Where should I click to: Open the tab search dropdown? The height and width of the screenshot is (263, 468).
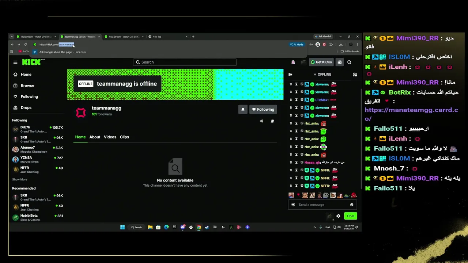(x=12, y=37)
